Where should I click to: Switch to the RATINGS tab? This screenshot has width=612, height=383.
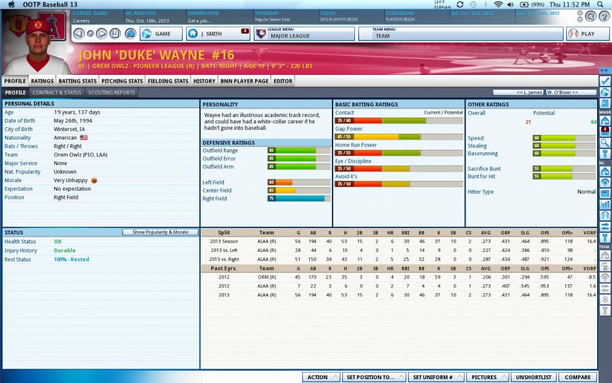[x=42, y=81]
